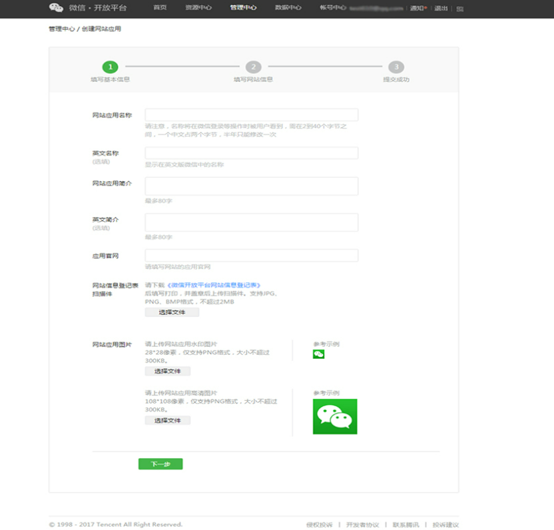The image size is (554, 530).
Task: Download the 微信开放平台网站信息登记表 link
Action: click(x=214, y=285)
